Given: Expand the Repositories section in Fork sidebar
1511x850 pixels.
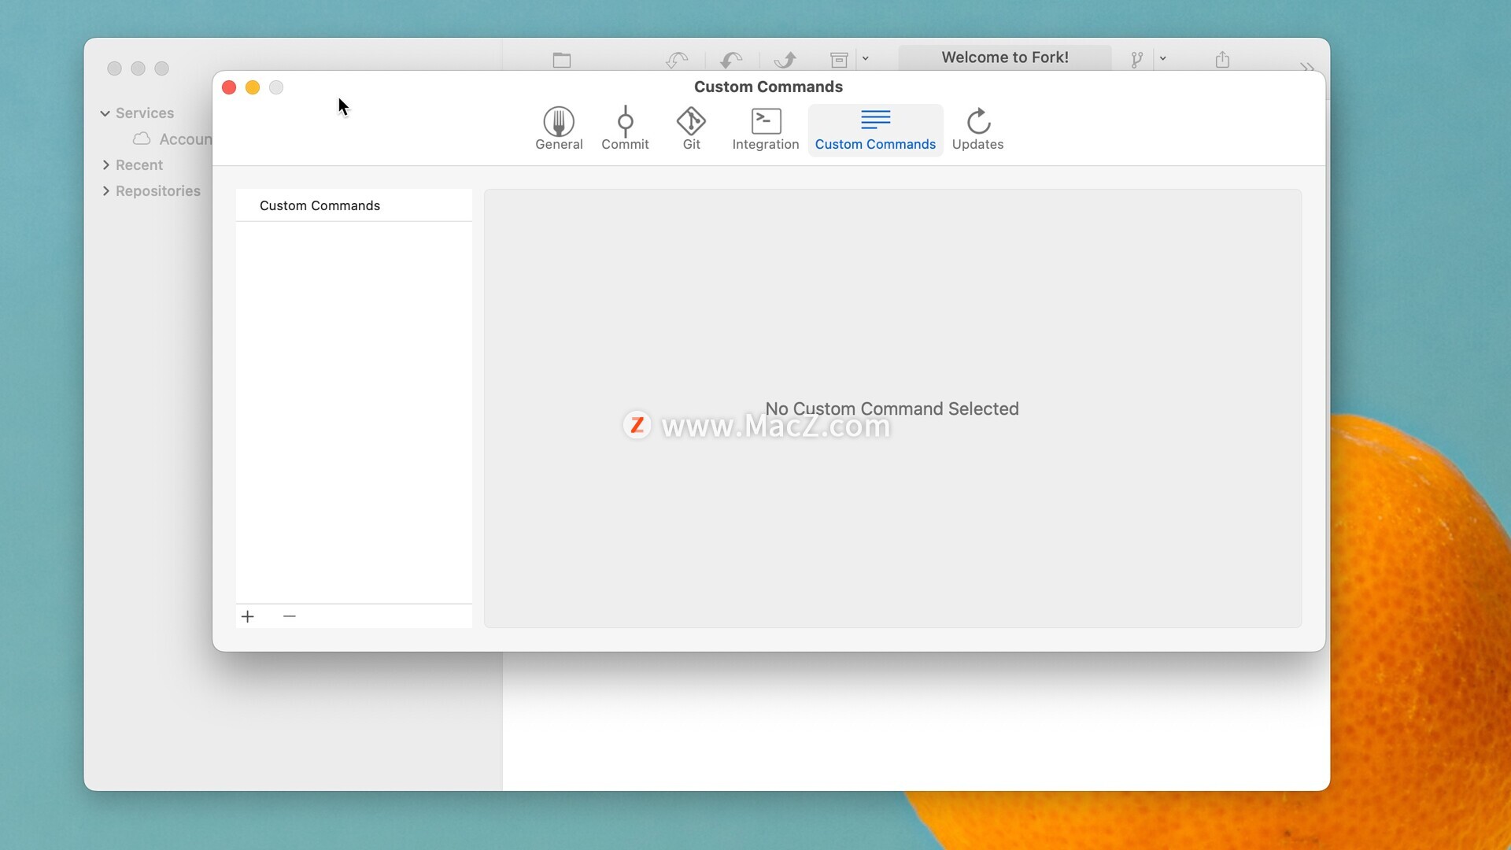Looking at the screenshot, I should pos(105,191).
